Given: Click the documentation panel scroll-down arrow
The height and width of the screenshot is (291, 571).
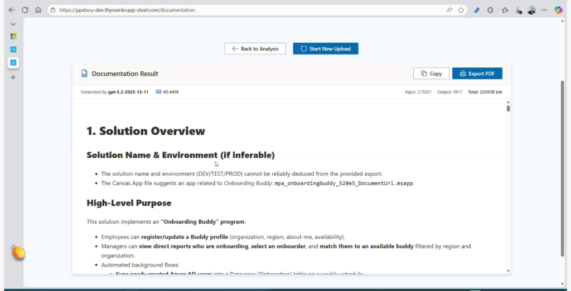Looking at the screenshot, I should (x=508, y=270).
